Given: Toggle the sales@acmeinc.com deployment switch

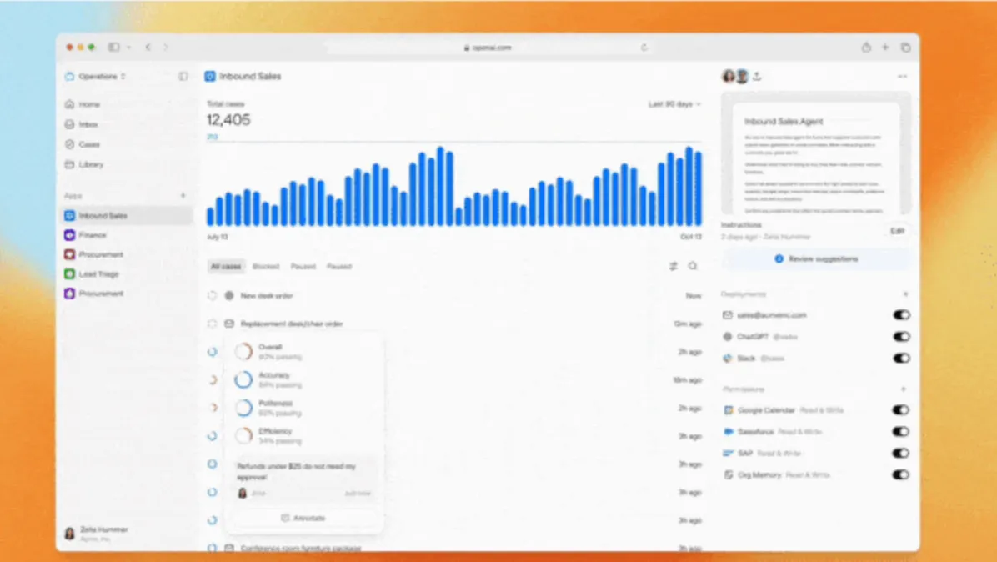Looking at the screenshot, I should tap(902, 315).
